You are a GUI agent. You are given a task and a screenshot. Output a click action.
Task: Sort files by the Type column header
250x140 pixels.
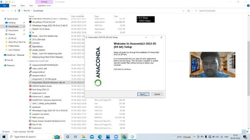[x=96, y=16]
